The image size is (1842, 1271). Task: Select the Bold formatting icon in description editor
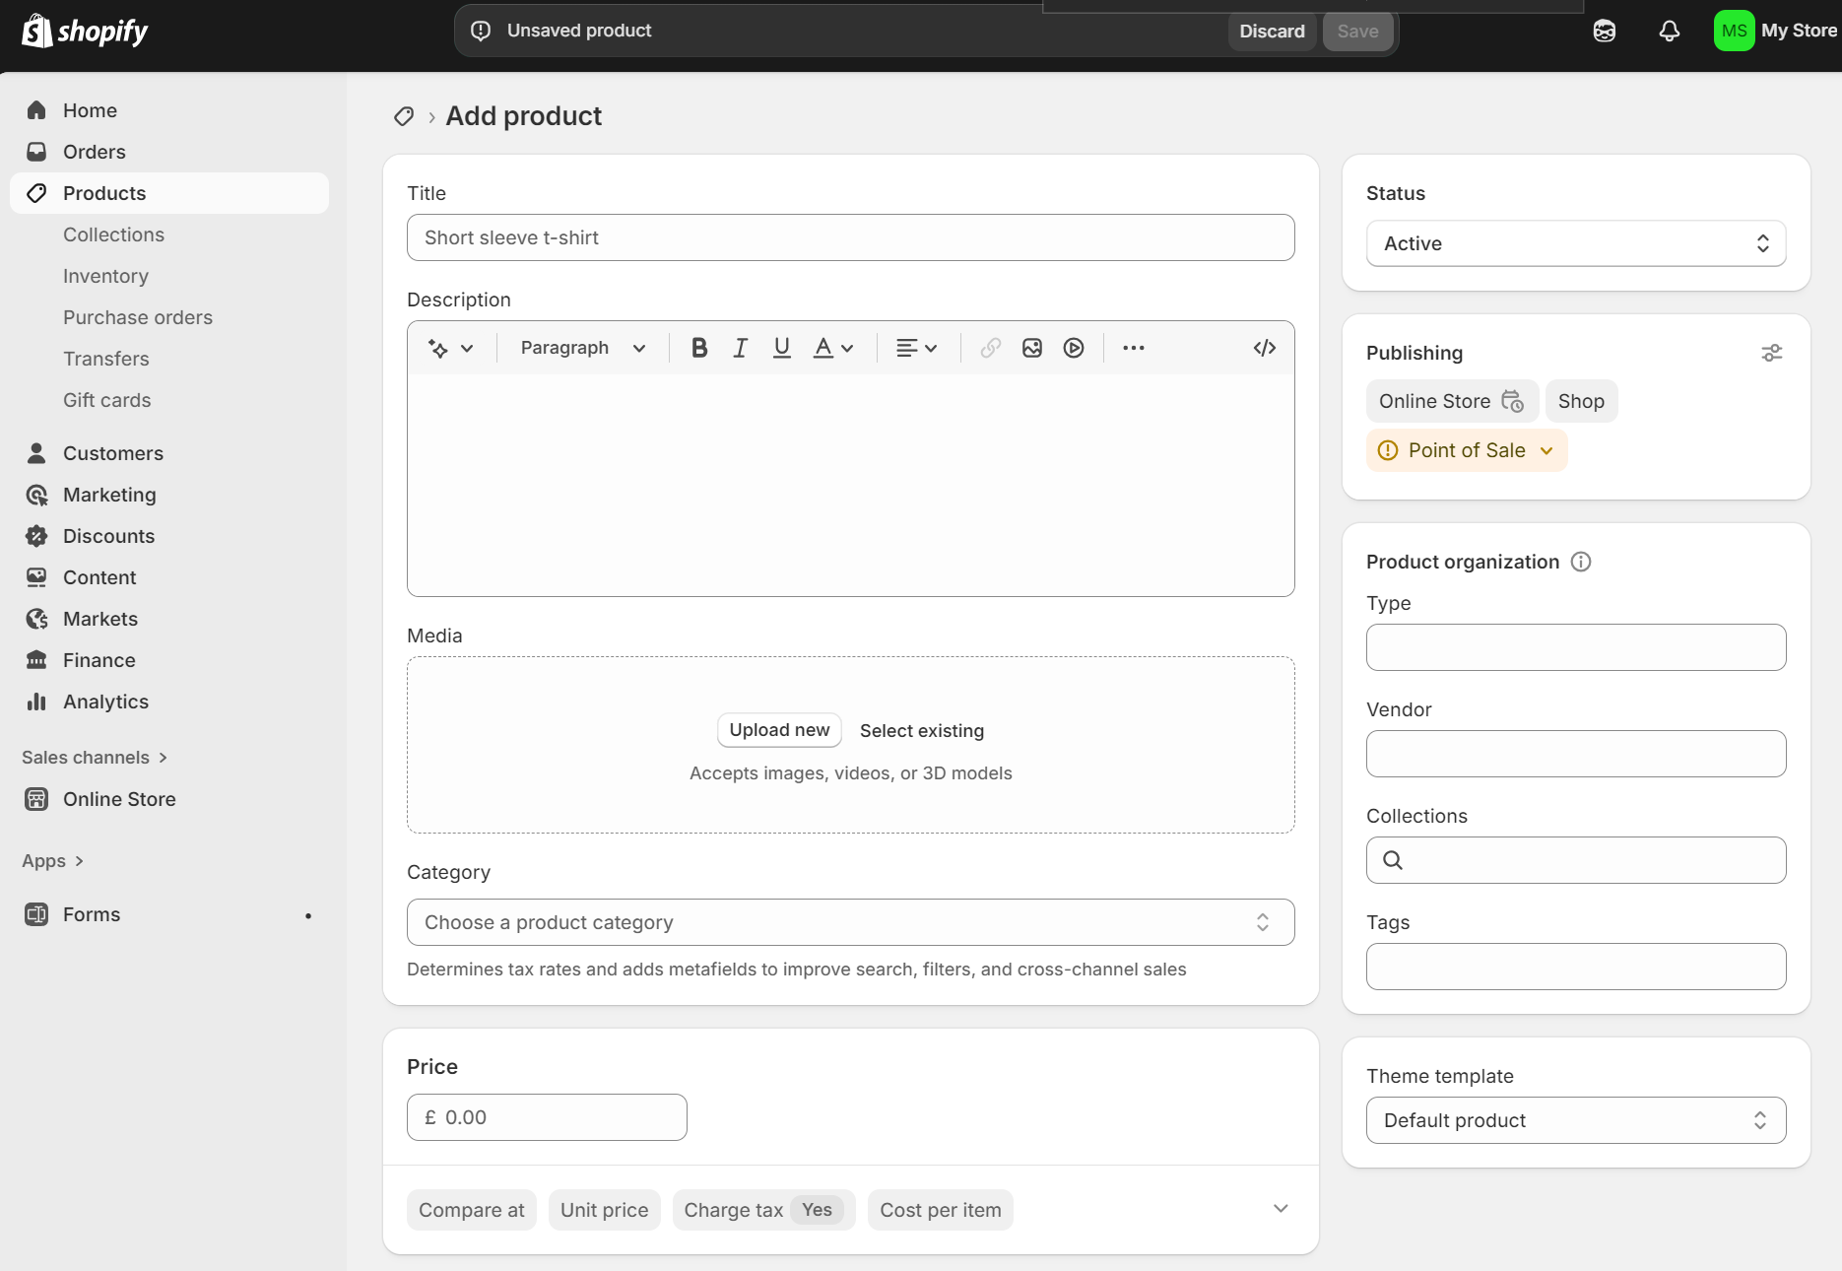(698, 347)
